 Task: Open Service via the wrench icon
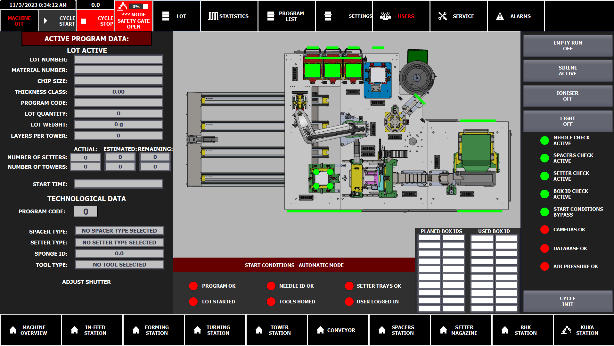click(x=442, y=16)
